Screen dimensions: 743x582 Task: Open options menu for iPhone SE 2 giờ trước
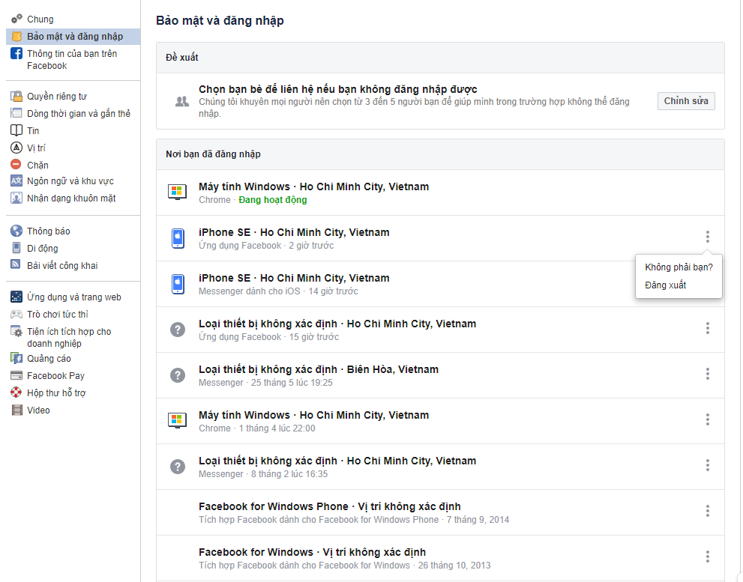[x=708, y=236]
